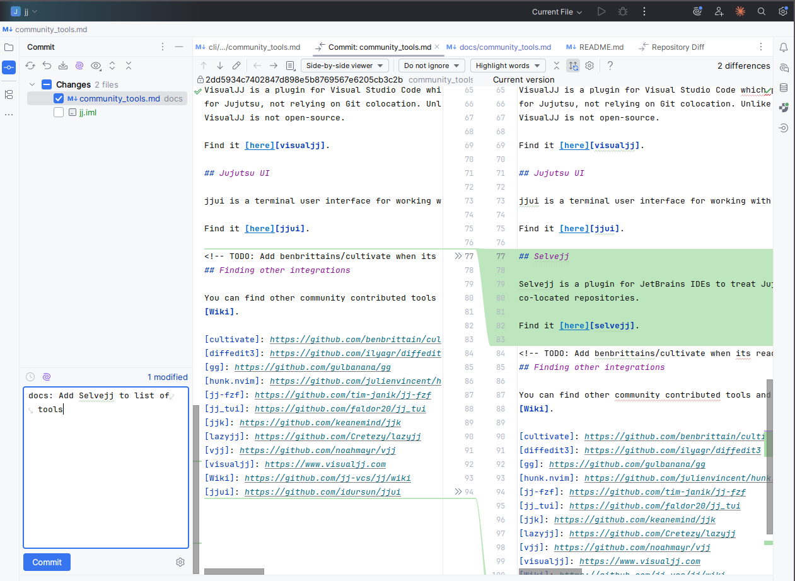Screen dimensions: 795x581
Task: Open the diff file list icon
Action: (290, 66)
